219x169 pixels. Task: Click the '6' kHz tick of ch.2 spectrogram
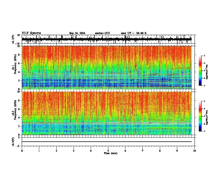pos(19,109)
